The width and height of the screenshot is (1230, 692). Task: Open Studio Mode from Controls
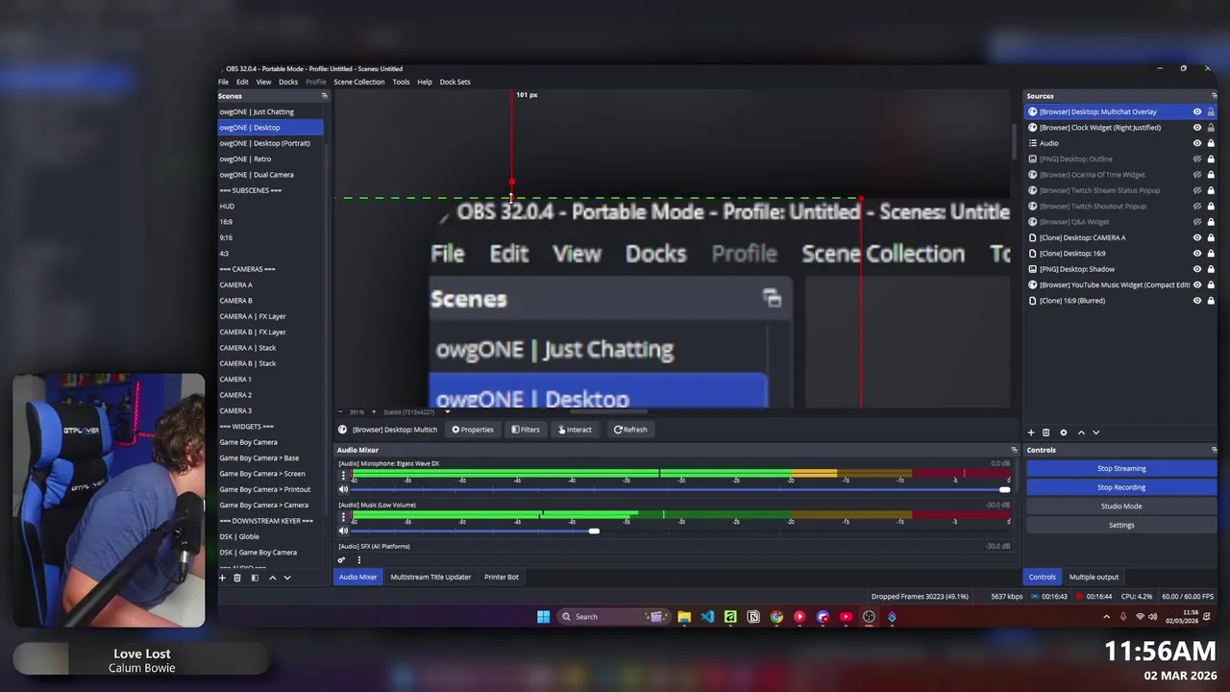(1121, 507)
